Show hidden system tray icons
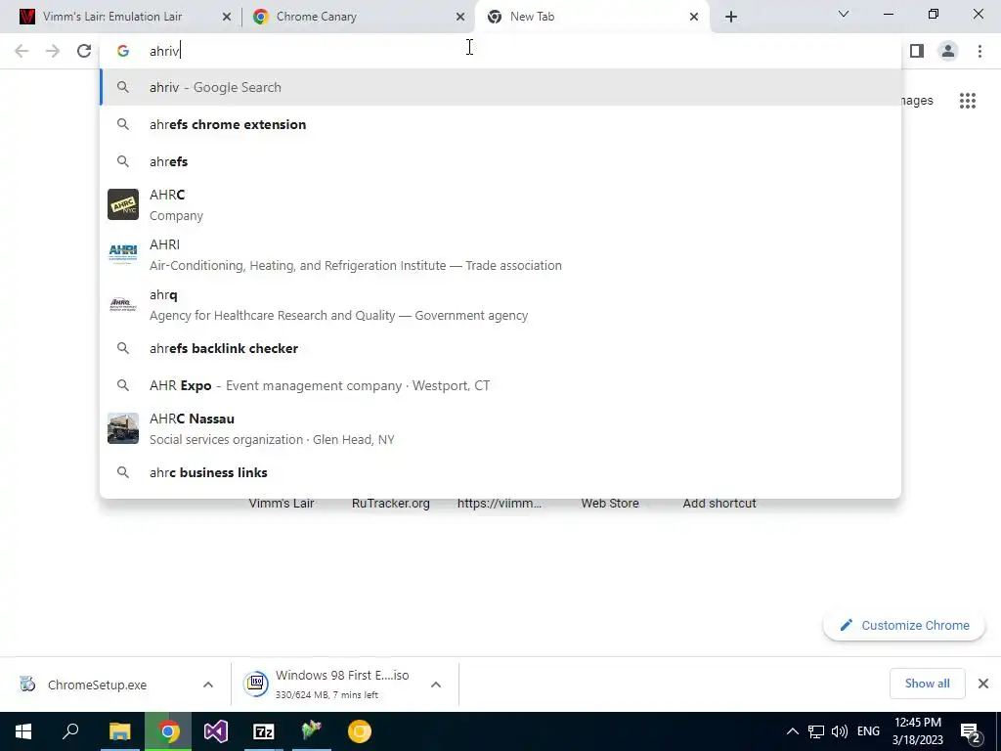Screen dimensions: 1001x751 [x=792, y=731]
